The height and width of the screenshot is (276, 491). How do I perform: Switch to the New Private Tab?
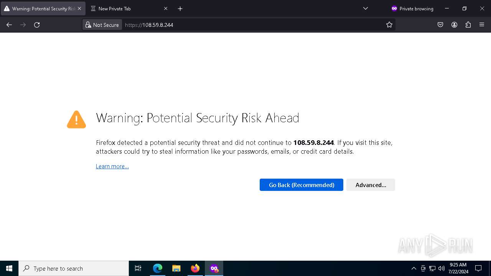click(x=130, y=8)
